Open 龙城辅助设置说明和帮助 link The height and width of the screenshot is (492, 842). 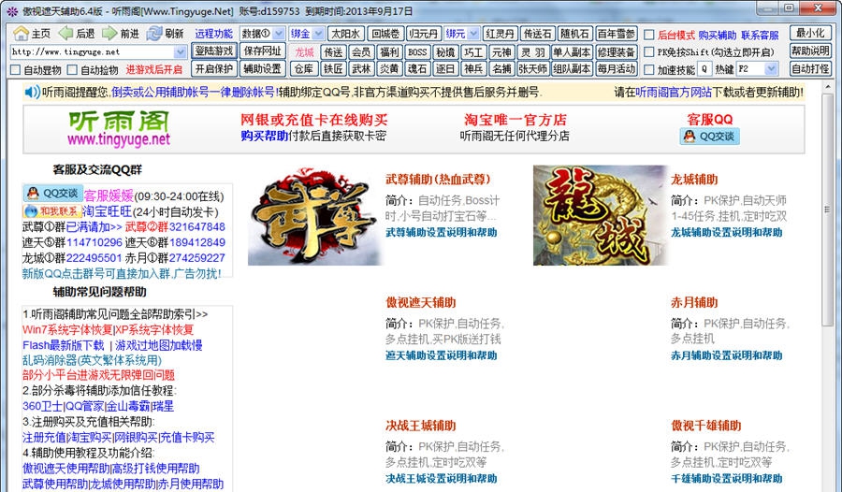[727, 233]
